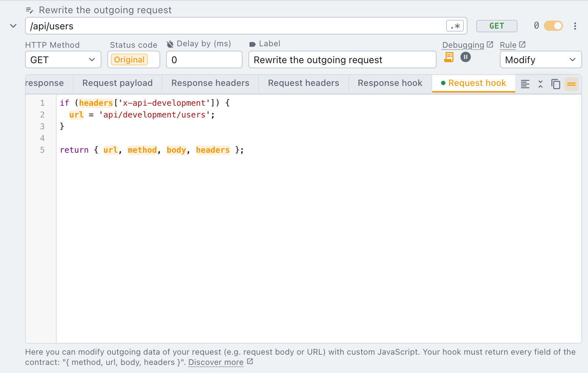This screenshot has height=373, width=588.
Task: Click the orange debugging log icon
Action: tap(449, 57)
